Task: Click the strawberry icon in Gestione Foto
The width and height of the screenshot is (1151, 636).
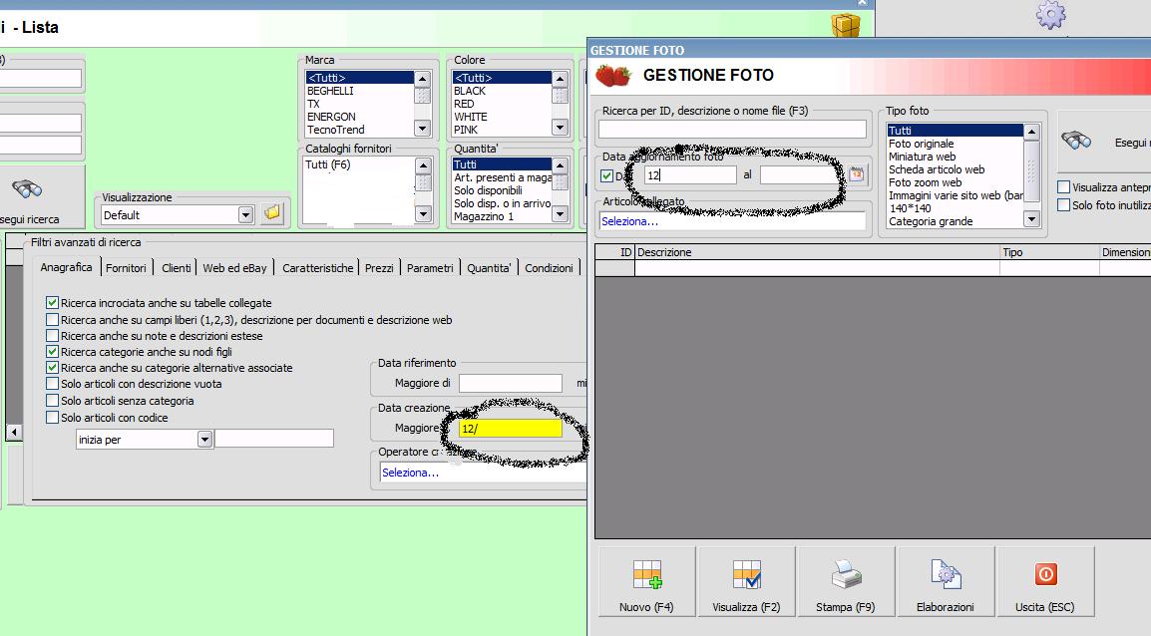Action: [x=613, y=75]
